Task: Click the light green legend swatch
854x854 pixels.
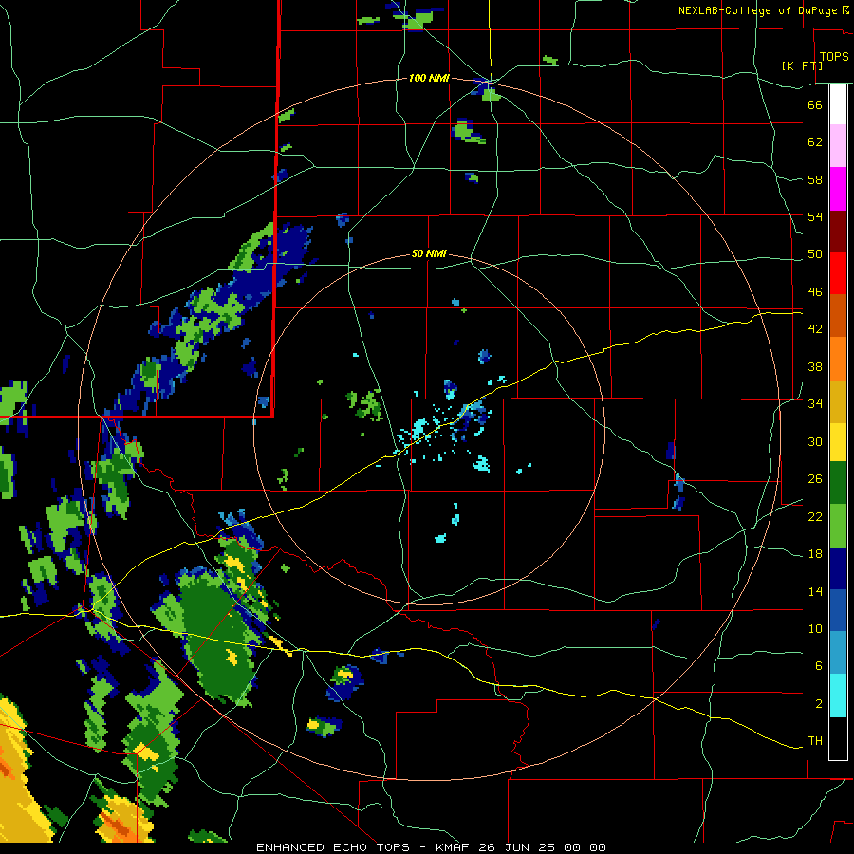Action: (838, 526)
